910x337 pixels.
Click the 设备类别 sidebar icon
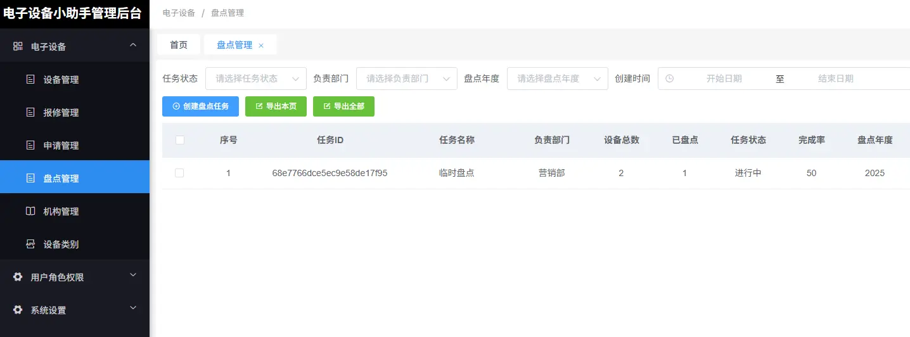tap(30, 245)
